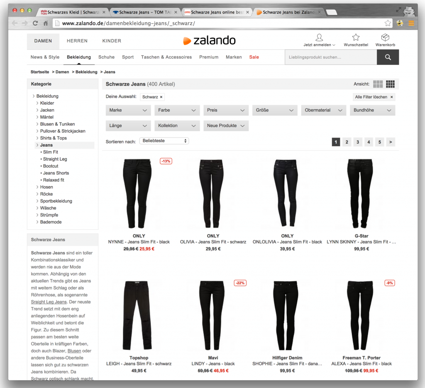Click the Startseite breadcrumb
425x388 pixels.
(40, 72)
